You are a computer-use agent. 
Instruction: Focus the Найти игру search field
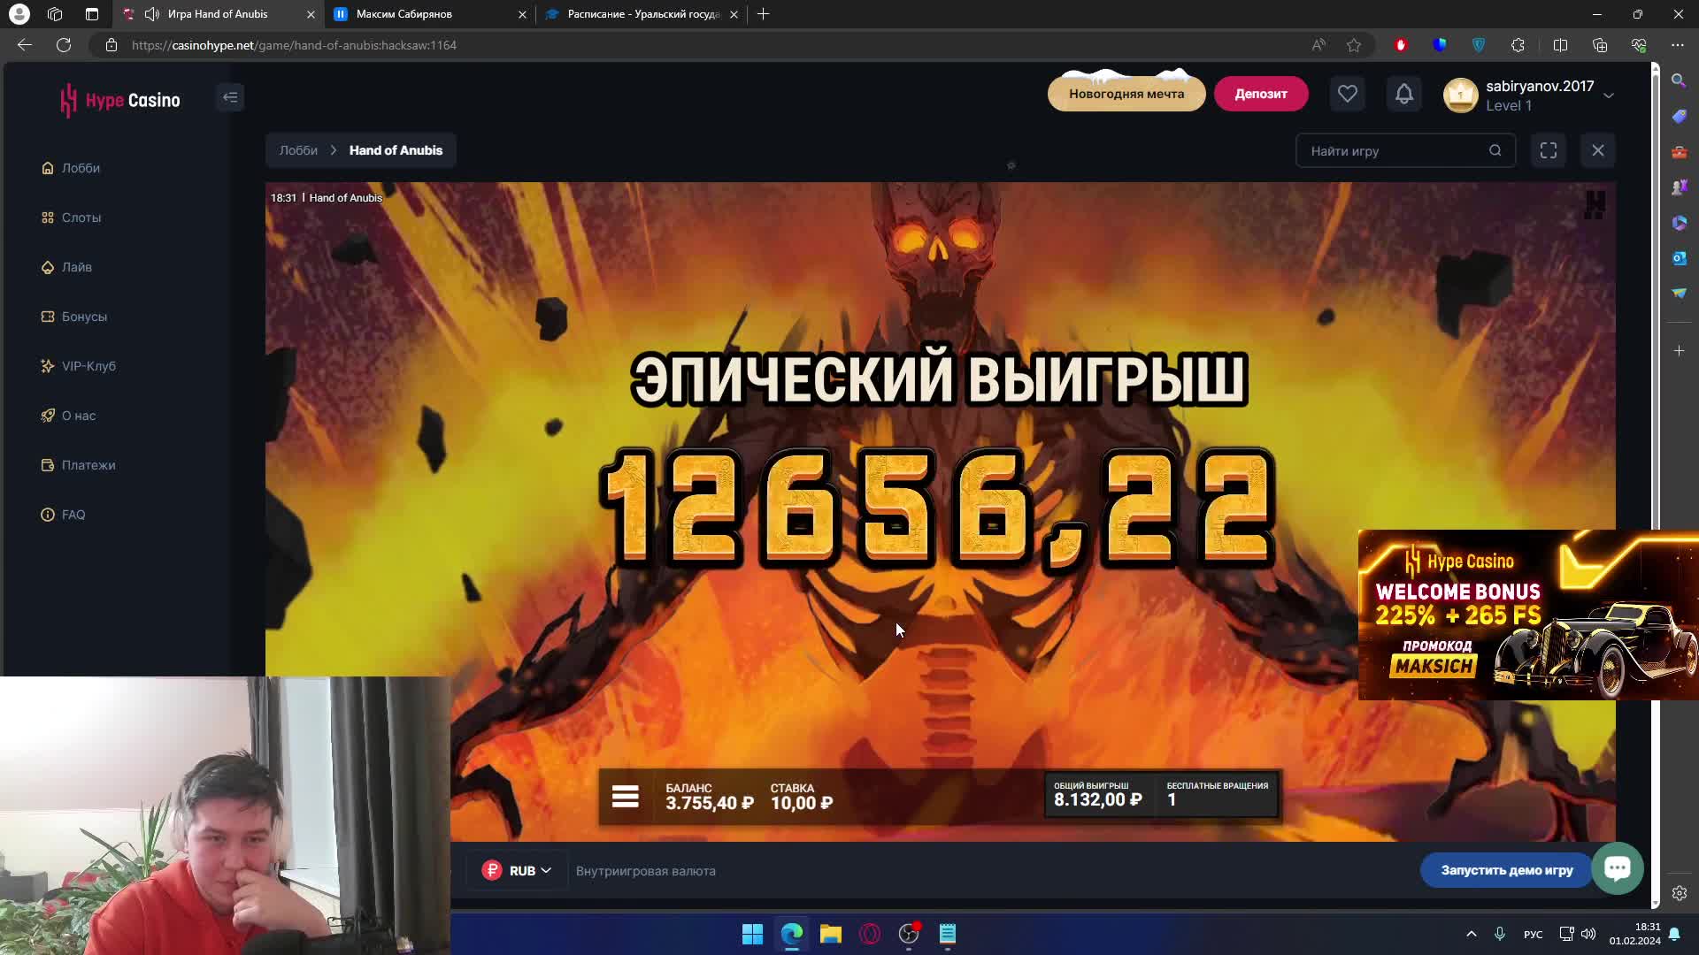coord(1405,150)
